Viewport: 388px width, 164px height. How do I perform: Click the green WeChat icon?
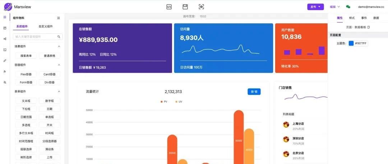[348, 7]
